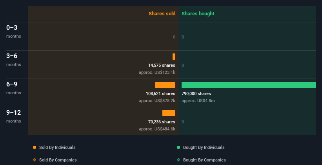The width and height of the screenshot is (322, 165).
Task: Select the Shares sold column header
Action: [162, 14]
